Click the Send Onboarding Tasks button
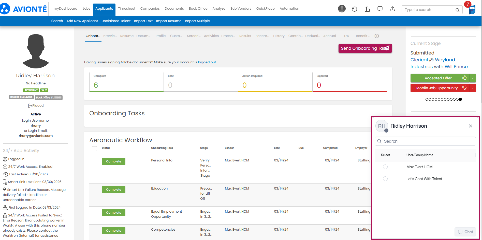Screen dimensions: 482x240 coord(365,48)
